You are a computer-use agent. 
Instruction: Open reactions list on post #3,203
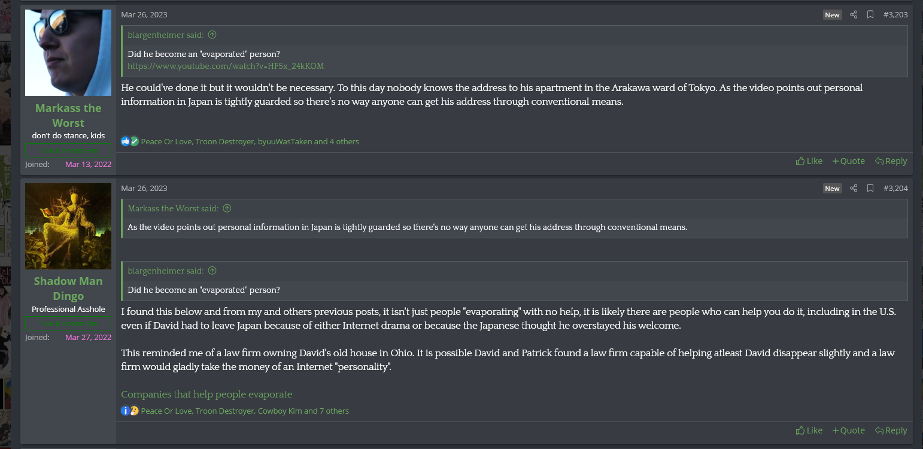250,142
